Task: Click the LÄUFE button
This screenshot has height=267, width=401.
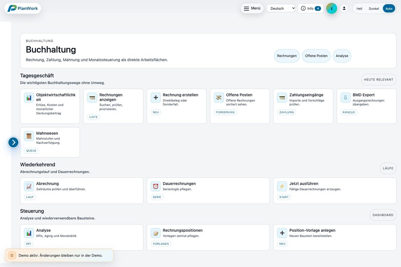Action: 388,168
